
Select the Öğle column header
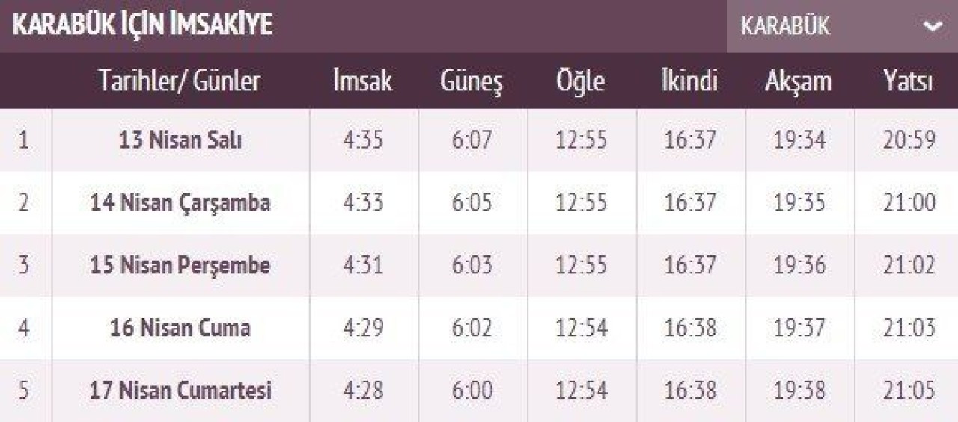coord(581,81)
